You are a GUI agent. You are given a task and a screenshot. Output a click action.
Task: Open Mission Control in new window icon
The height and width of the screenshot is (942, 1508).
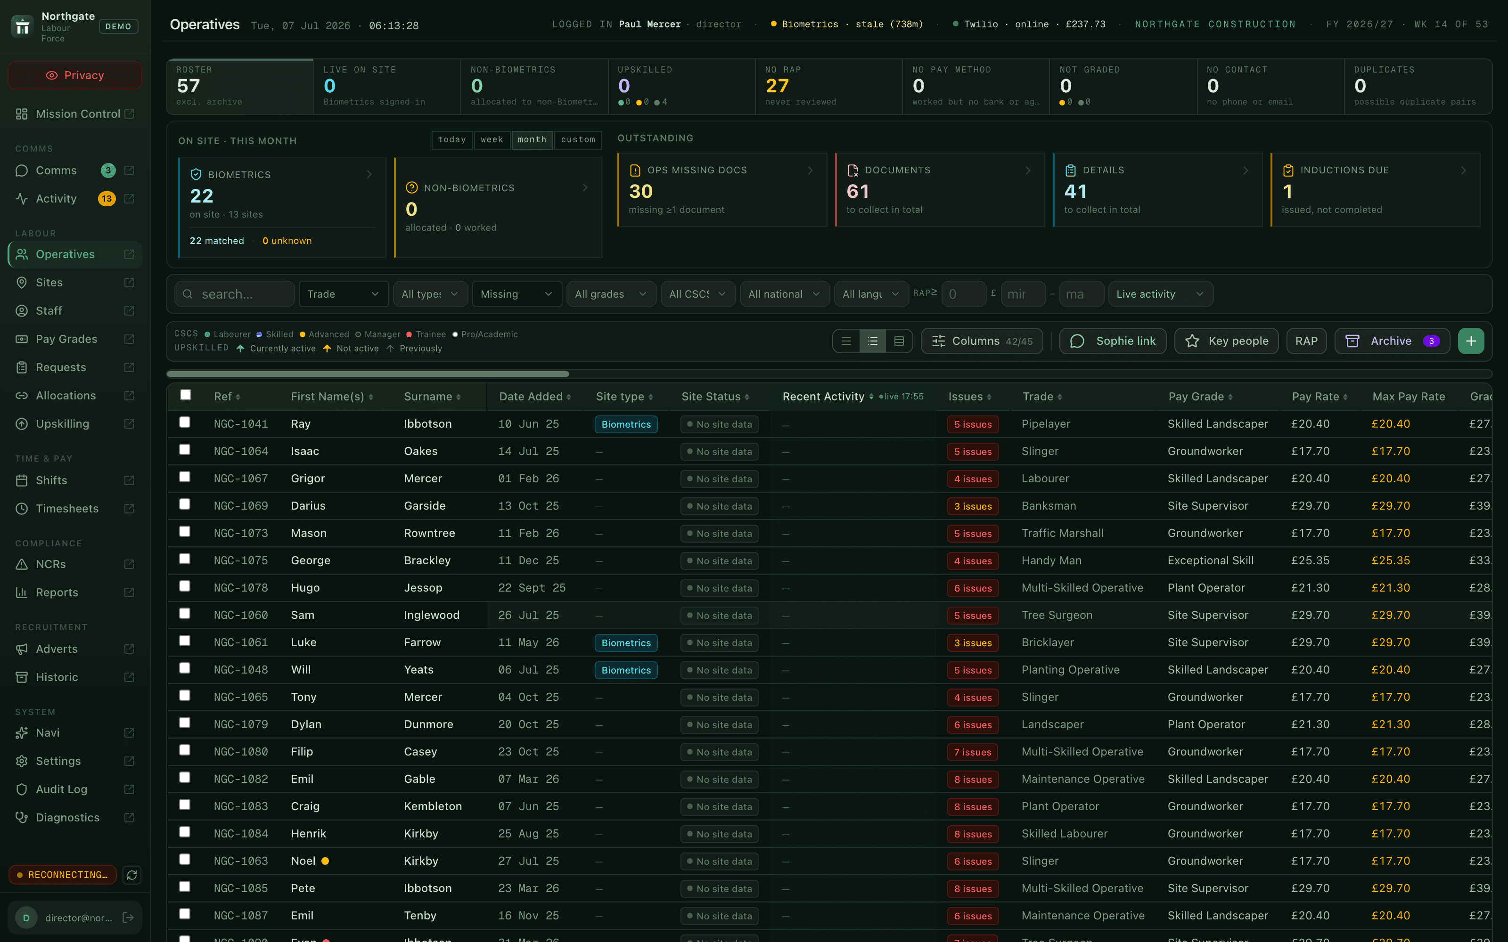tap(129, 114)
